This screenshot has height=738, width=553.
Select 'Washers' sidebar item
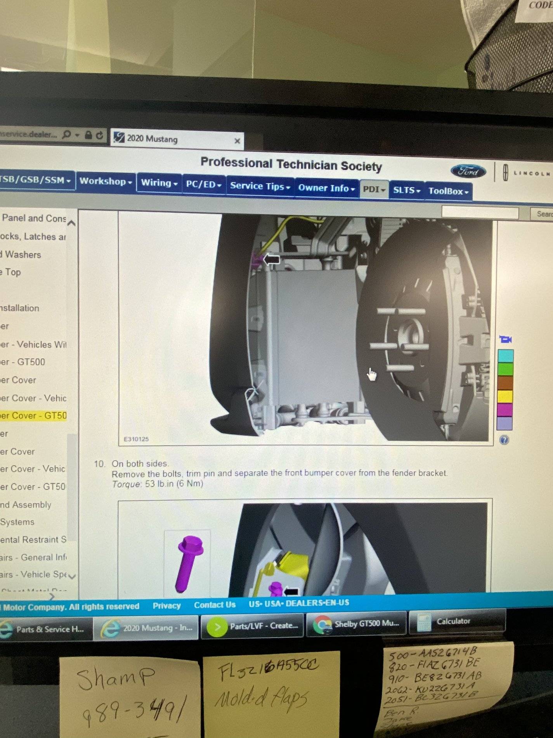[21, 254]
